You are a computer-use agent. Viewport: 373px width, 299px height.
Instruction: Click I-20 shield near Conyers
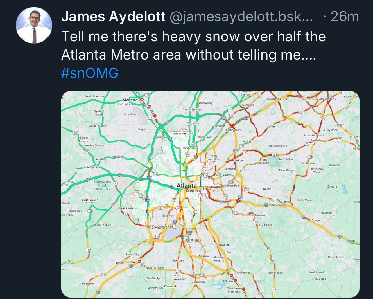pyautogui.click(x=303, y=217)
